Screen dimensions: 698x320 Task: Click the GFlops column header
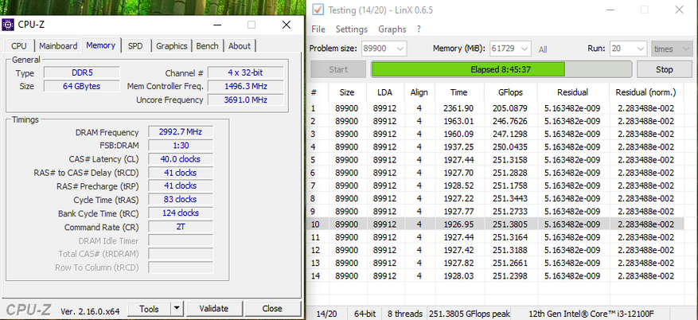click(510, 92)
